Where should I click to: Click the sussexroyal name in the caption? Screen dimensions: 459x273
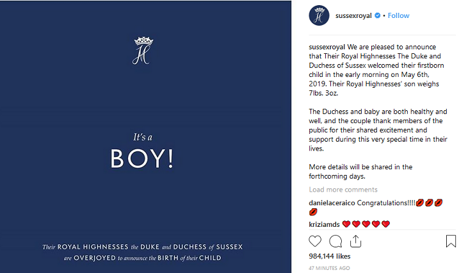(327, 47)
